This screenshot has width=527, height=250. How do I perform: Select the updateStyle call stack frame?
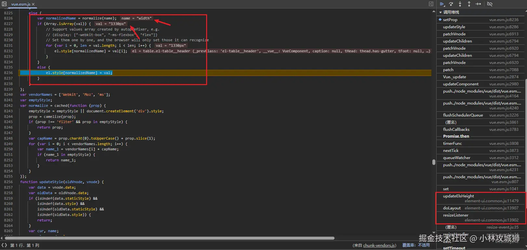pyautogui.click(x=481, y=27)
